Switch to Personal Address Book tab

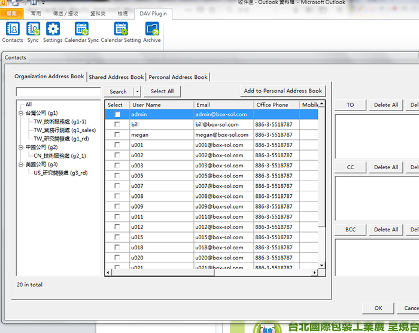point(178,77)
